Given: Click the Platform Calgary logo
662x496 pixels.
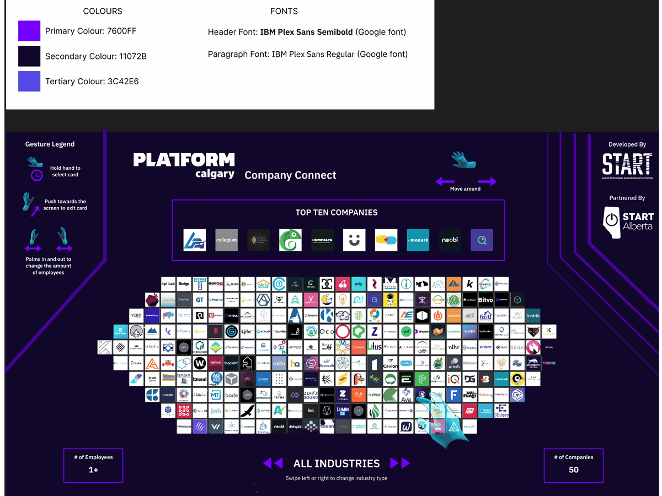Looking at the screenshot, I should pos(184,163).
